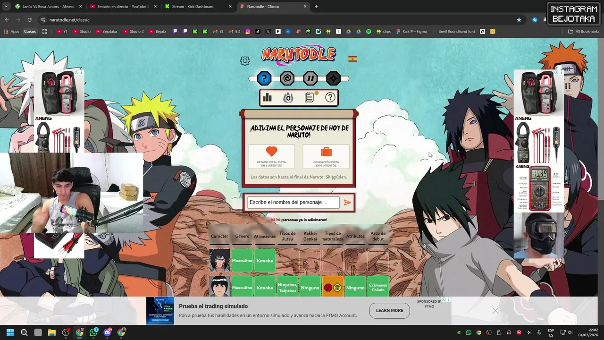
Task: Click the Ocupación briefcase hint
Action: tap(326, 156)
